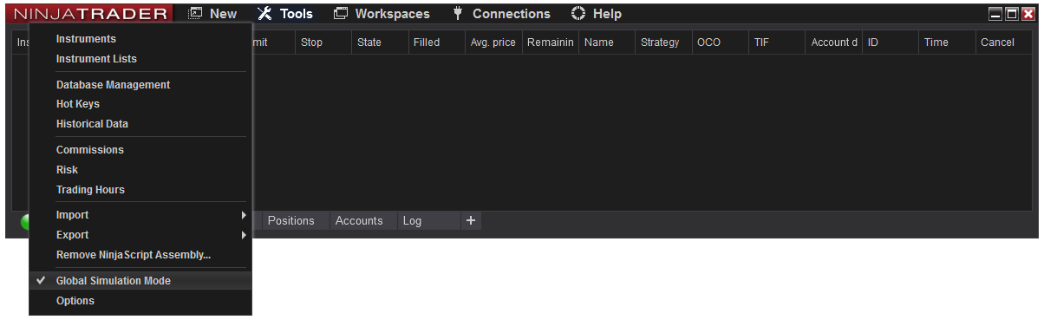Toggle Global Simulation Mode checkmark
Screen dimensions: 1044x320
pos(41,281)
